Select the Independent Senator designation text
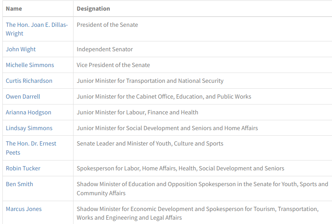Screen dimensions: 332x224 pyautogui.click(x=105, y=49)
